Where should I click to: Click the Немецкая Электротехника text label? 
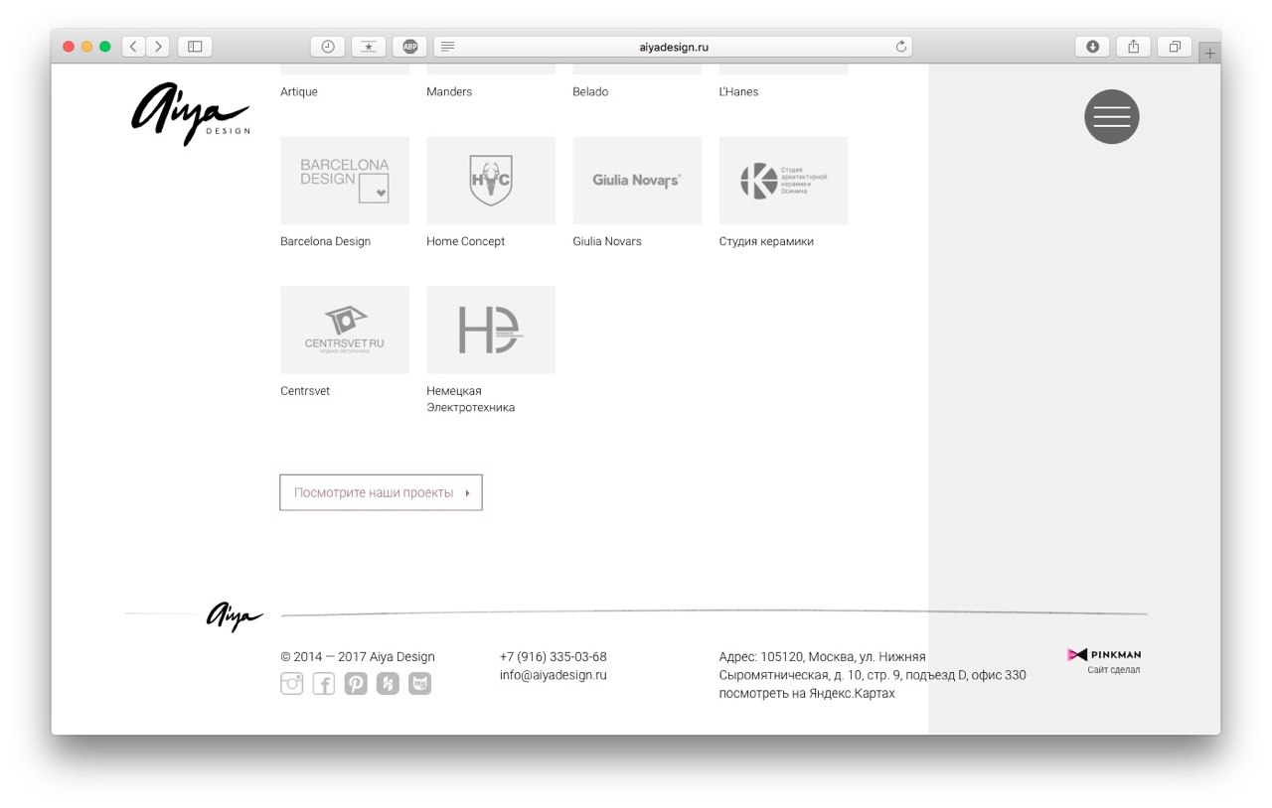471,399
